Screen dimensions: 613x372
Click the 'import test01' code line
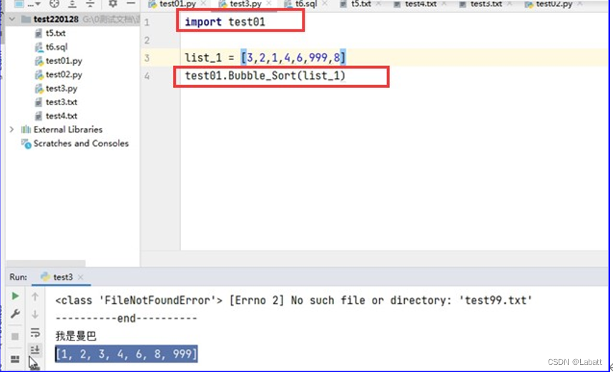point(225,22)
